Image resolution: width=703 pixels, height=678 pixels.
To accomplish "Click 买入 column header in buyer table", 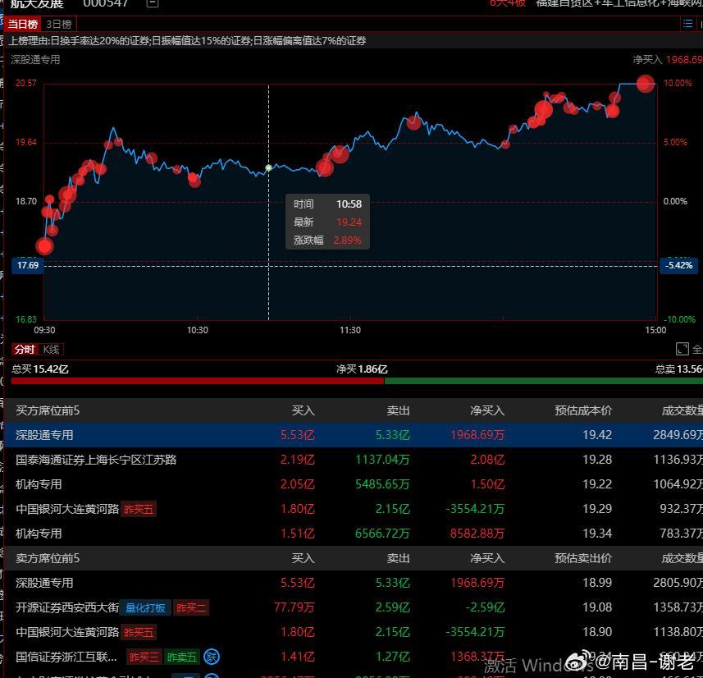I will click(x=303, y=410).
